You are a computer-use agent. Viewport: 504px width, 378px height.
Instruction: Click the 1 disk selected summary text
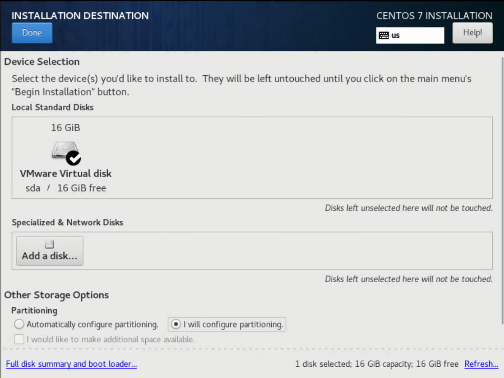click(377, 364)
